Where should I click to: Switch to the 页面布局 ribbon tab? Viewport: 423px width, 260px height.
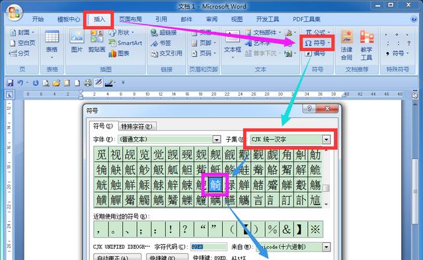coord(131,19)
